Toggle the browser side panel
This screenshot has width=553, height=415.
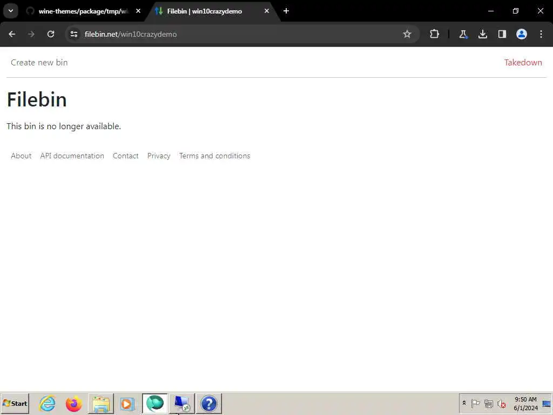pyautogui.click(x=502, y=34)
